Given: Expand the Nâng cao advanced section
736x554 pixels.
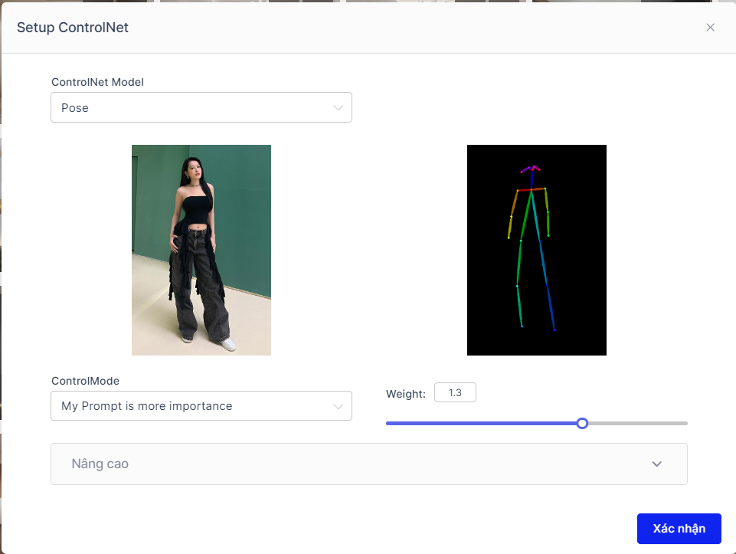Looking at the screenshot, I should coord(368,464).
